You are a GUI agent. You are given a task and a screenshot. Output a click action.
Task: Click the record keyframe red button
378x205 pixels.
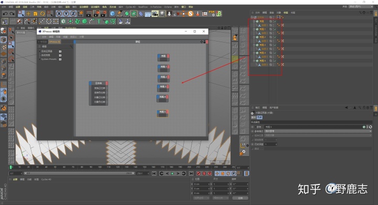(x=198, y=173)
